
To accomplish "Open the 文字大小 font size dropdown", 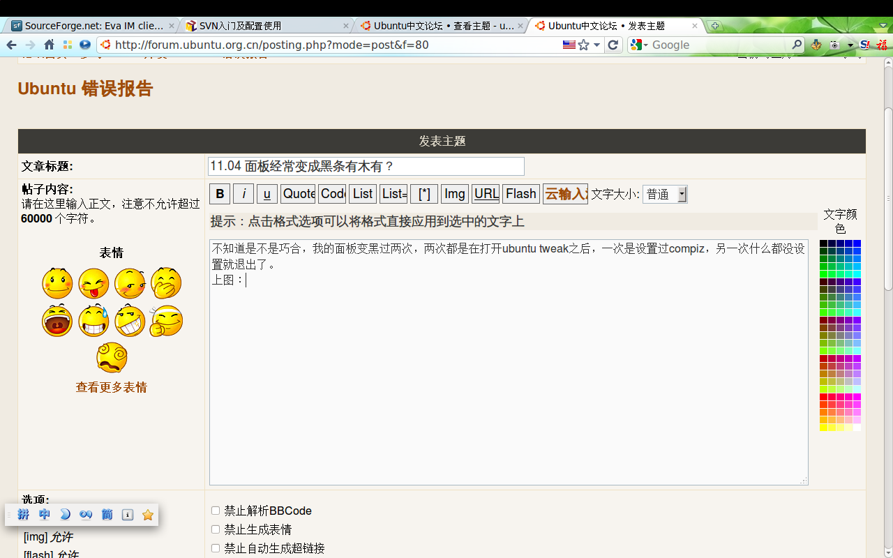I will [x=665, y=194].
